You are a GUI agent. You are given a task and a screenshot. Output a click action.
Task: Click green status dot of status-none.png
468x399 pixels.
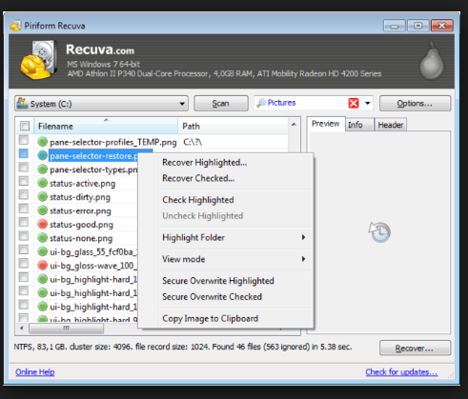[42, 238]
